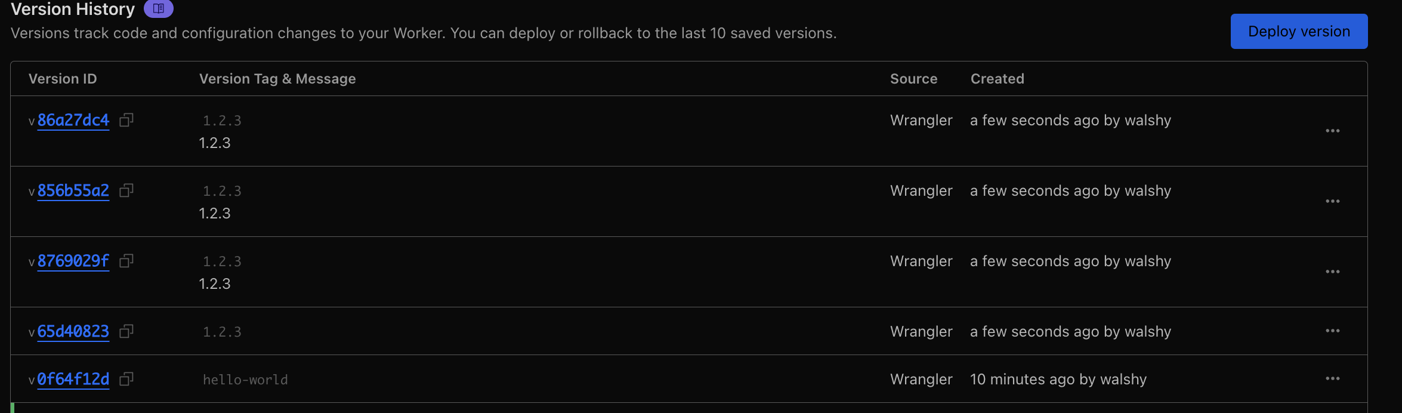The height and width of the screenshot is (413, 1402).
Task: Open version 65d40823 details link
Action: coord(73,332)
